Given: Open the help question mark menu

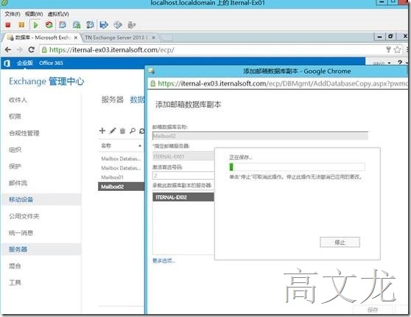Looking at the screenshot, I should pos(400,63).
